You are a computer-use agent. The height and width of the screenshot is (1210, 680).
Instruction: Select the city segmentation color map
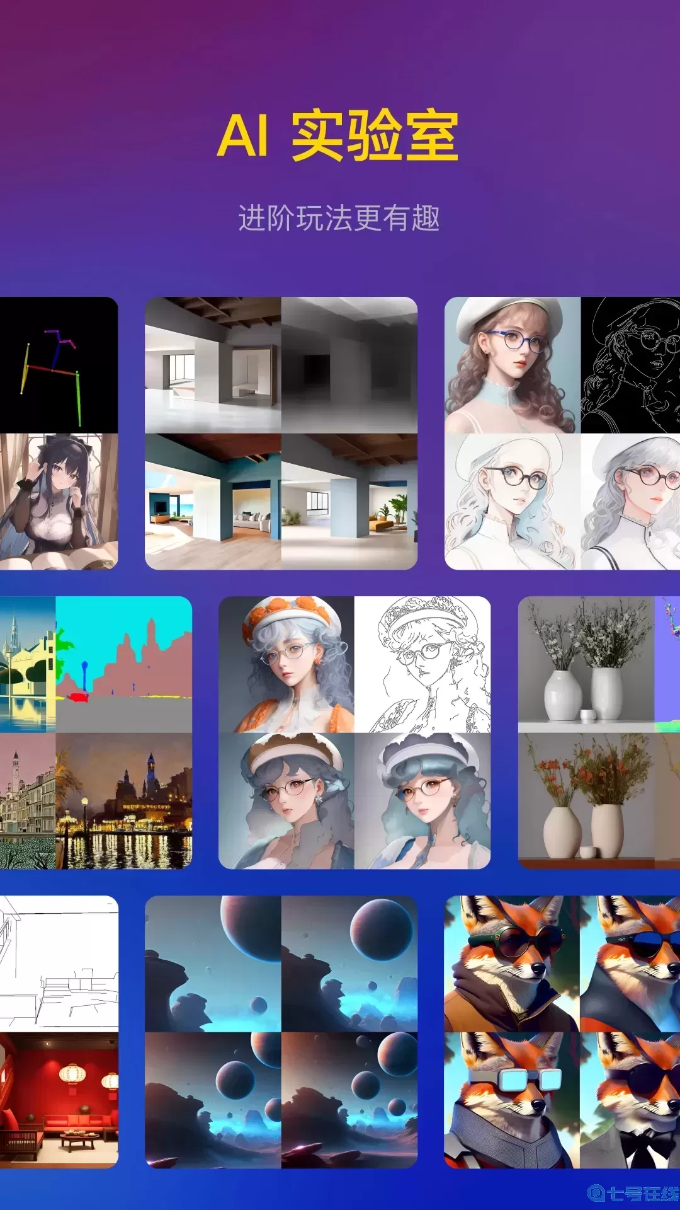(124, 664)
